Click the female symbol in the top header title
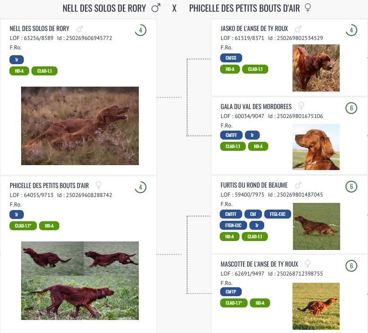The width and height of the screenshot is (368, 333). [308, 8]
